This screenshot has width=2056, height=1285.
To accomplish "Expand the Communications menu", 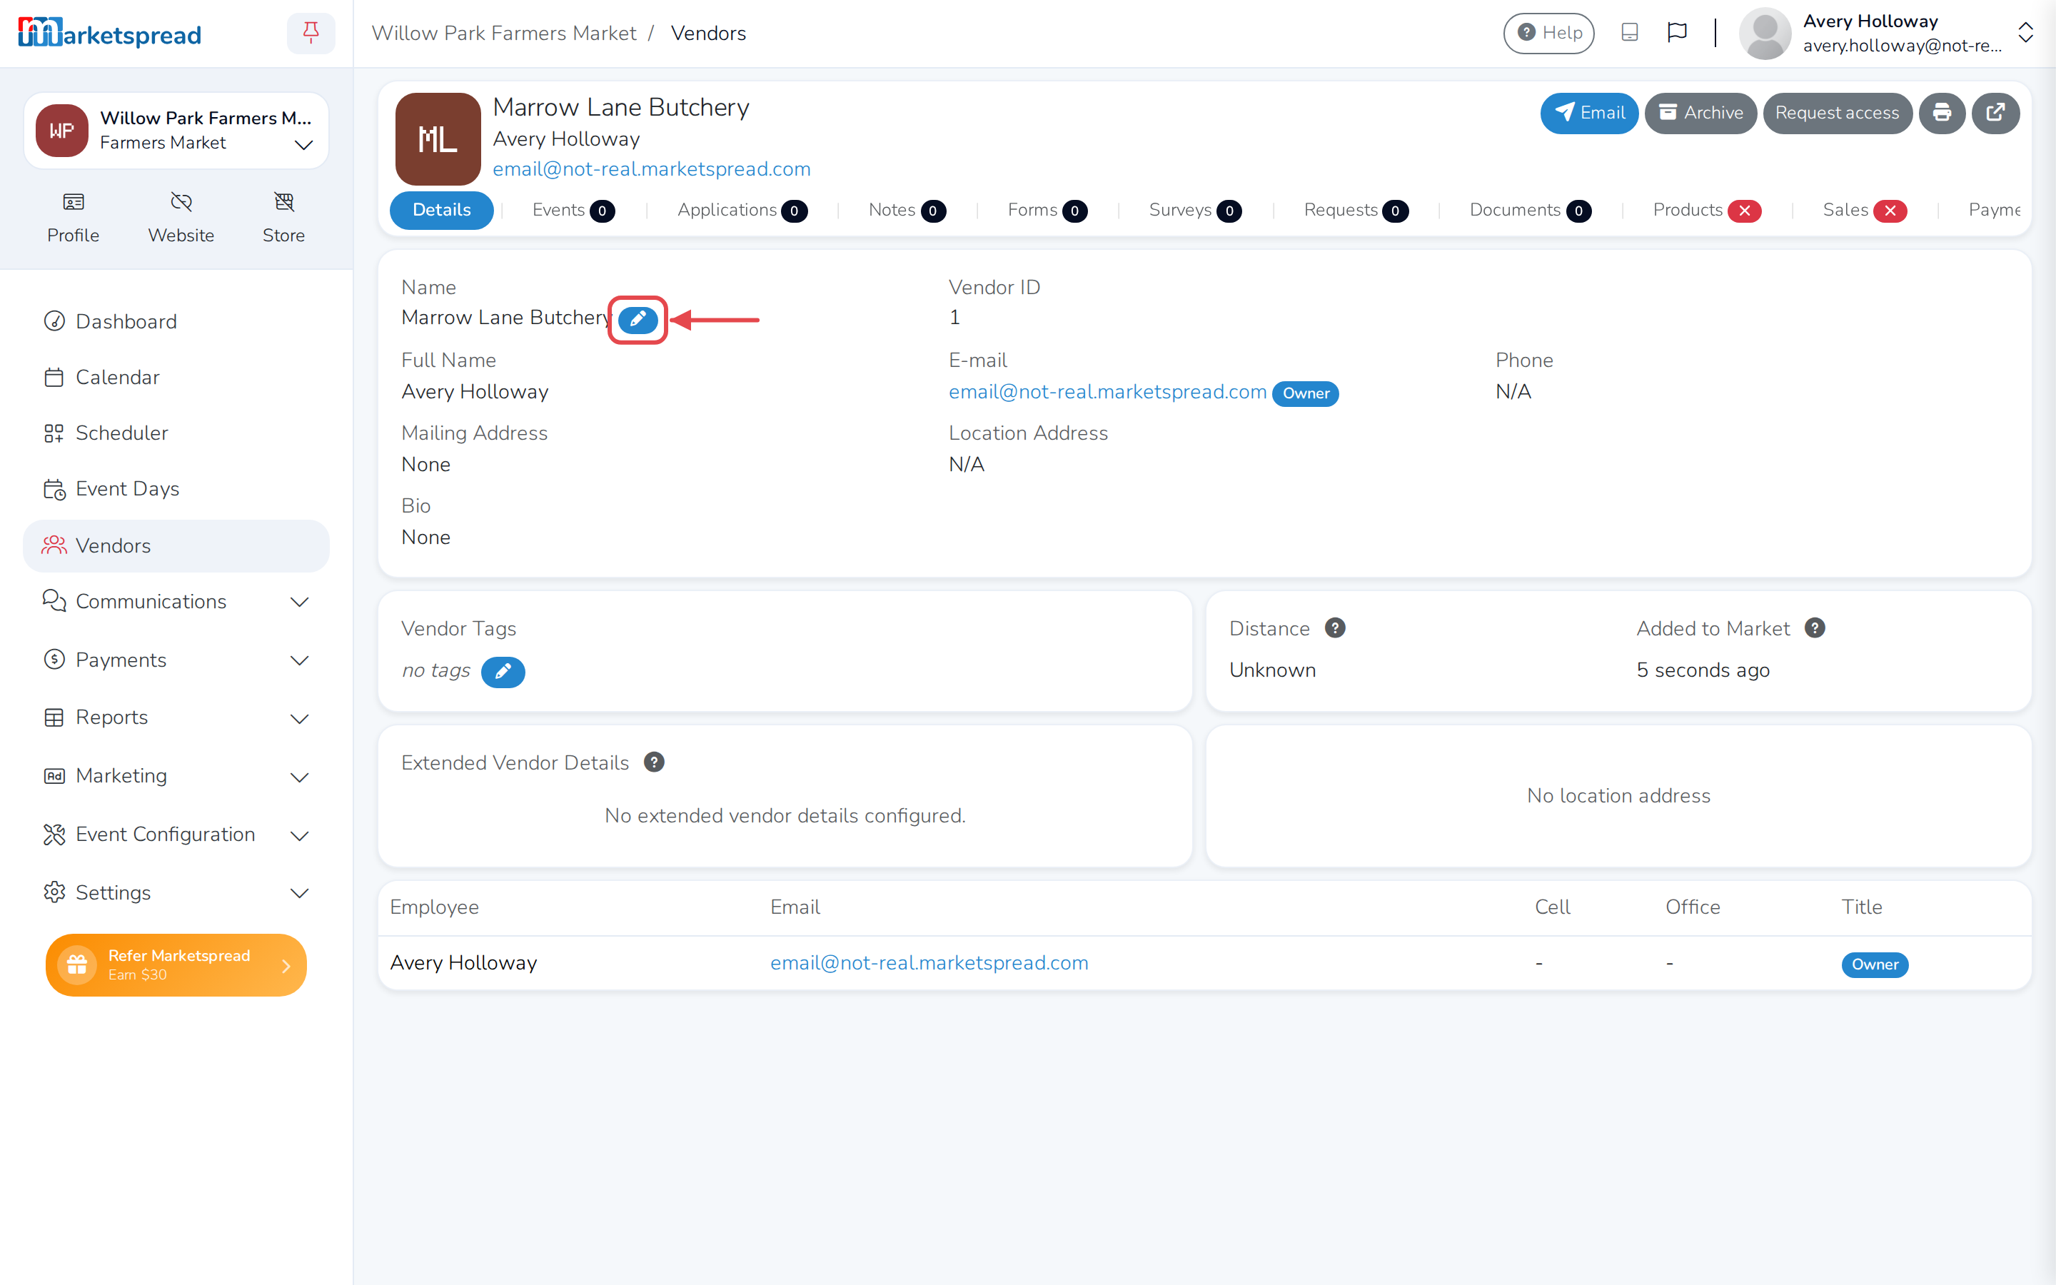I will coord(176,602).
